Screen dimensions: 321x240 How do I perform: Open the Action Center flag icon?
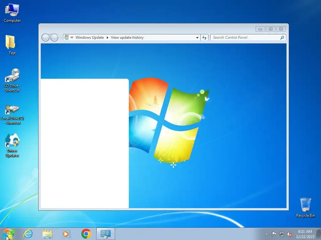pyautogui.click(x=274, y=234)
